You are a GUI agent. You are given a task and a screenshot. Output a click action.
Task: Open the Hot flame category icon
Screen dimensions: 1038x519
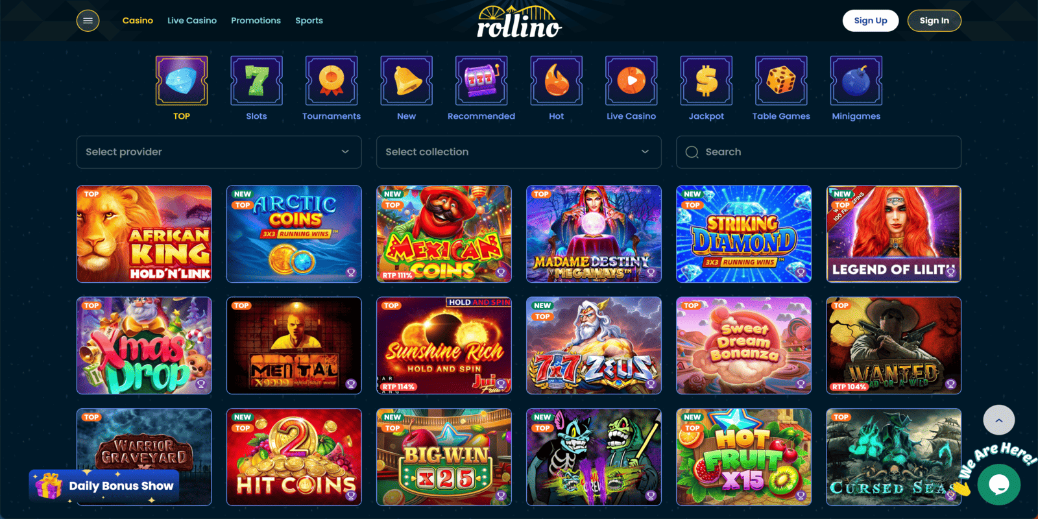(x=557, y=80)
